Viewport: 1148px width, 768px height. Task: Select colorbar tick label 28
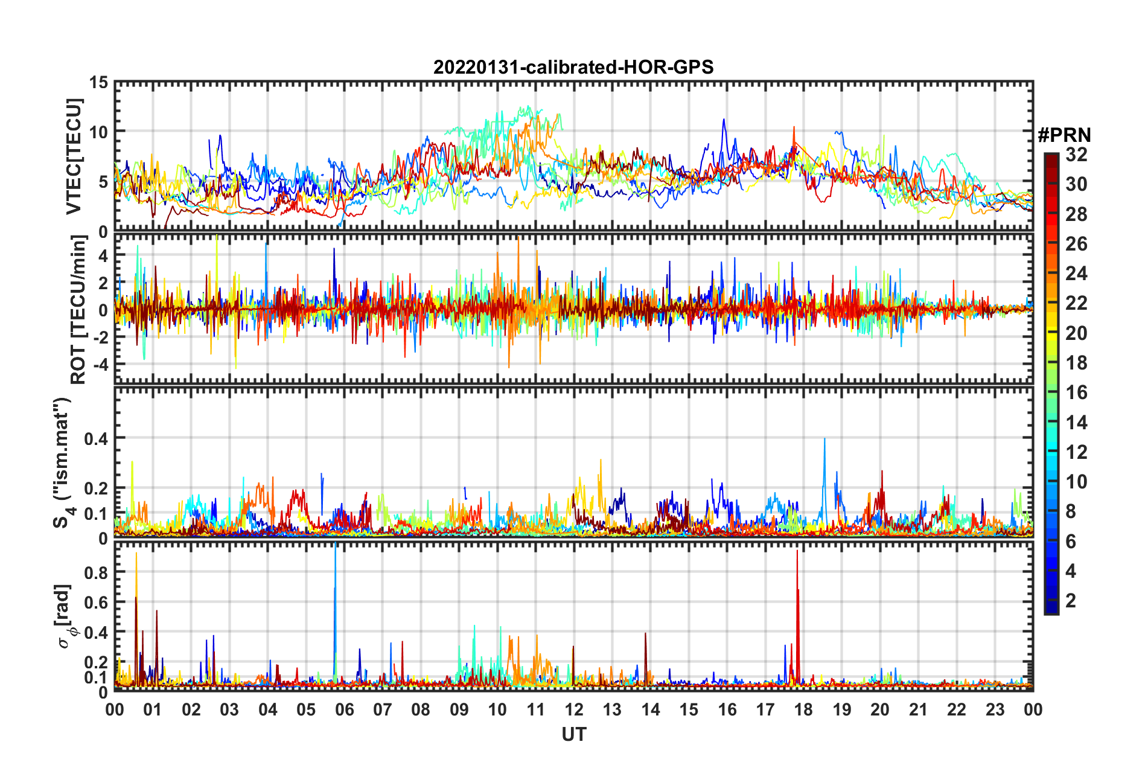tap(1076, 214)
